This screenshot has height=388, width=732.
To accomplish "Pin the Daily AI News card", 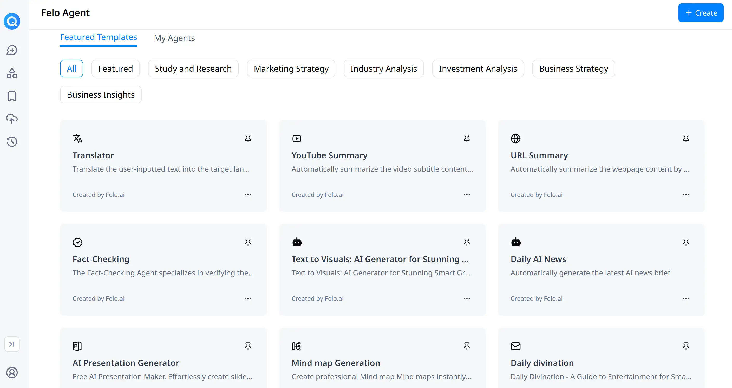I will tap(686, 242).
